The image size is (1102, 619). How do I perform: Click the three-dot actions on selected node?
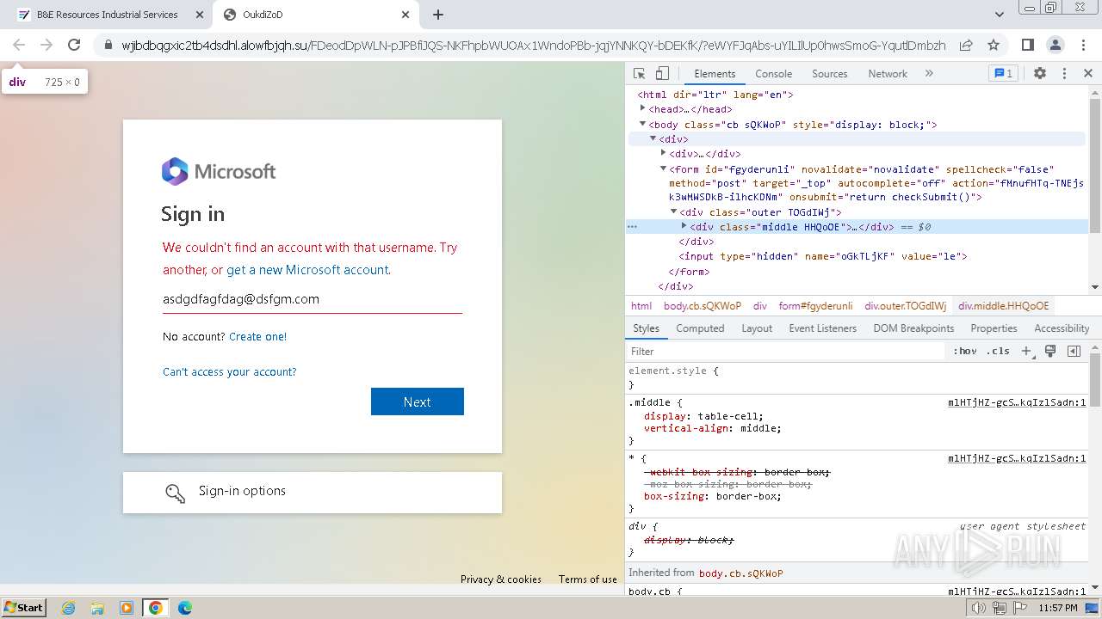coord(632,227)
